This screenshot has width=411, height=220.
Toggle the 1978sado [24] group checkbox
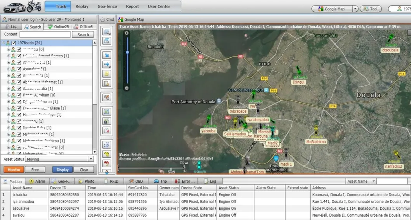click(14, 43)
